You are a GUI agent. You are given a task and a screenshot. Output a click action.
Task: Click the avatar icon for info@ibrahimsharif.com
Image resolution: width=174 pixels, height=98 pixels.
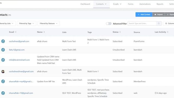3,60
